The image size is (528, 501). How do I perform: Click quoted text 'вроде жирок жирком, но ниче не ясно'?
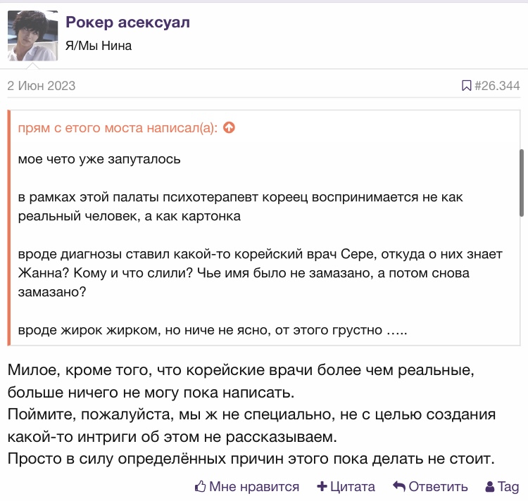point(144,330)
